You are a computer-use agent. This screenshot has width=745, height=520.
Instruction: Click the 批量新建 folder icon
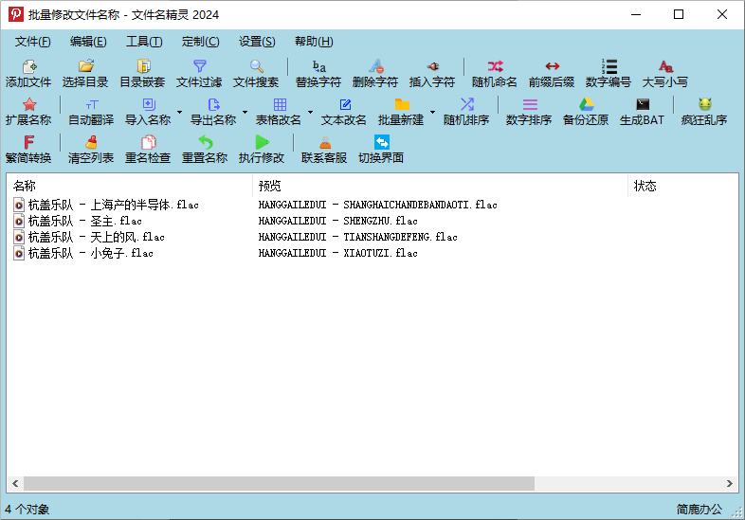point(402,104)
